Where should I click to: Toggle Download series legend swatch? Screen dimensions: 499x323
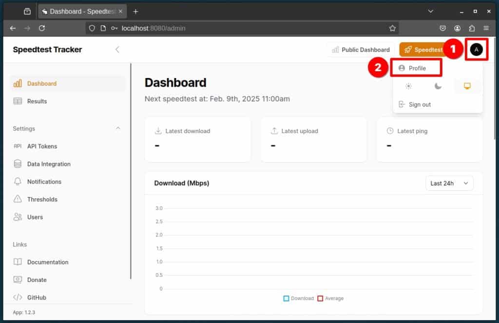286,299
